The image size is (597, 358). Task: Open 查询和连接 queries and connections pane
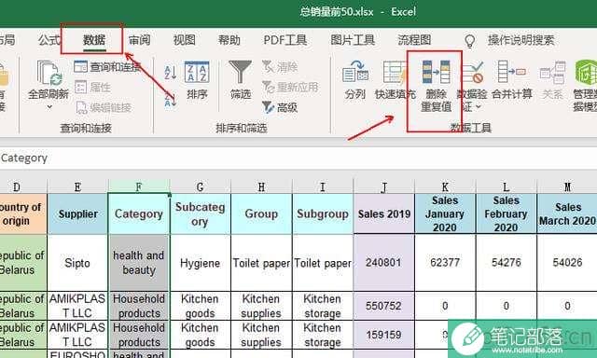(x=107, y=67)
